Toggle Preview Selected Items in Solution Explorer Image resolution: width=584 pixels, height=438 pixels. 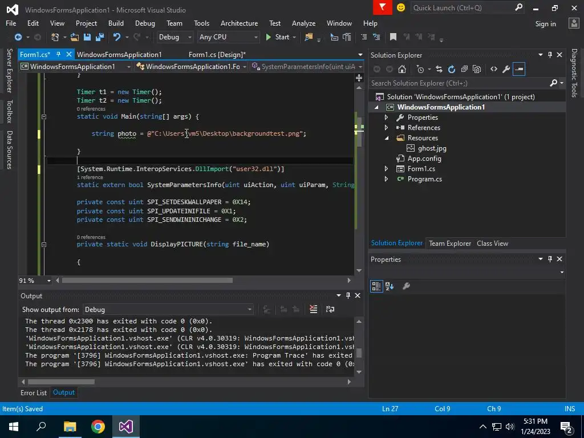pyautogui.click(x=519, y=69)
